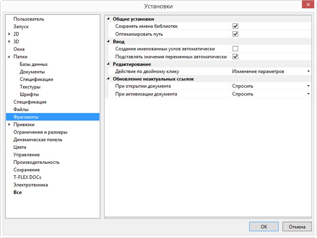
Task: Collapse the "Папки" tree node
Action: [9, 56]
